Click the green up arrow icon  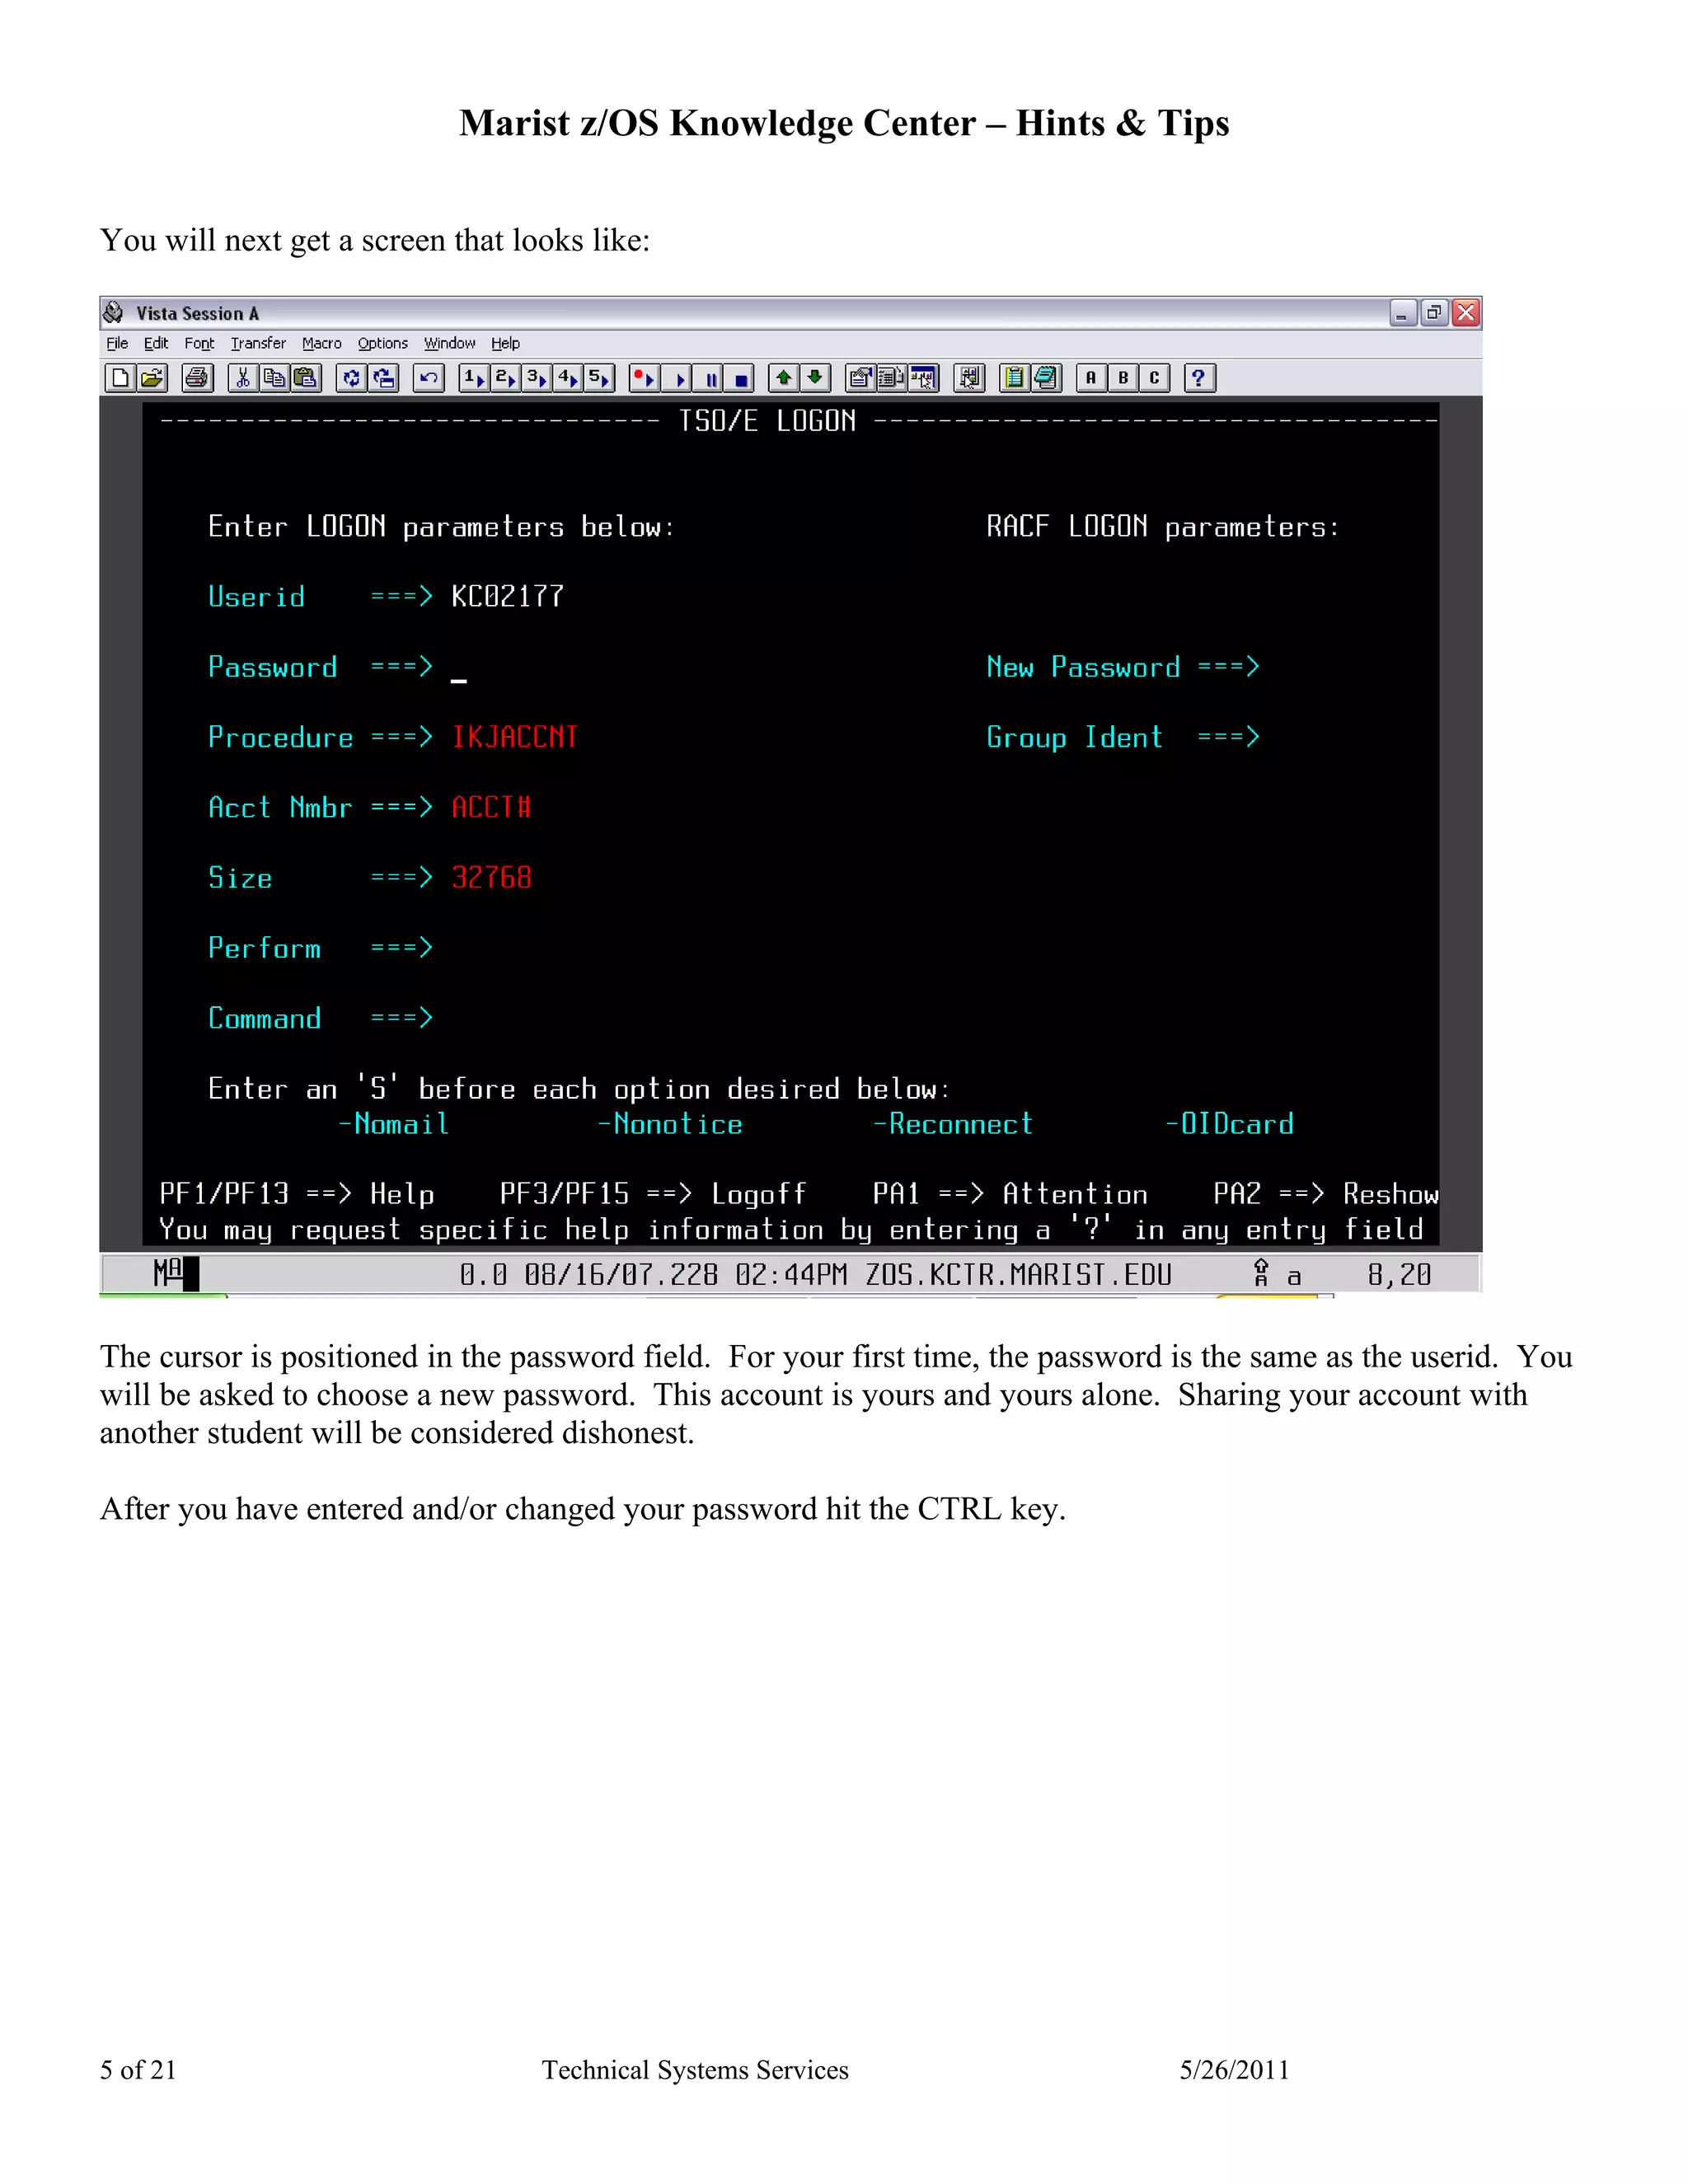784,378
